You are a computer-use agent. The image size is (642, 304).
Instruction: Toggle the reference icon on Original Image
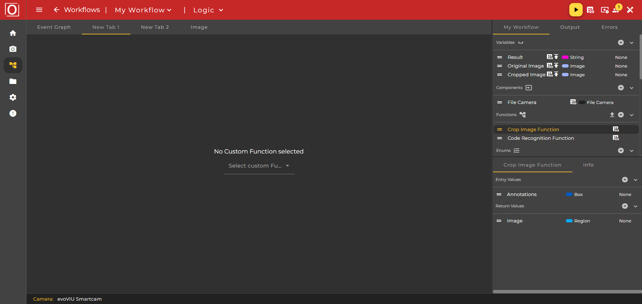[x=550, y=66]
